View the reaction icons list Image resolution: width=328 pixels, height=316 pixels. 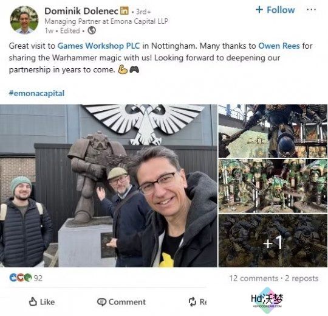click(21, 278)
